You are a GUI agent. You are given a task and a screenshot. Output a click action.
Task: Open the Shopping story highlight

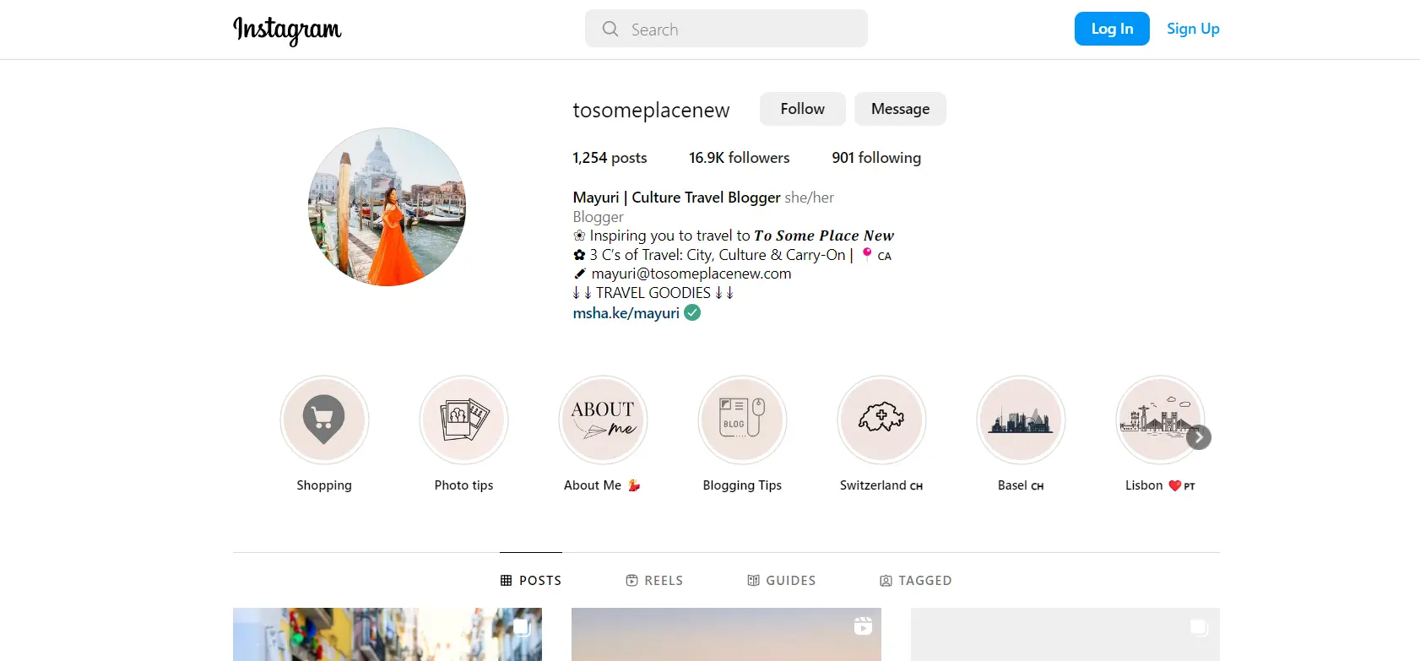pyautogui.click(x=324, y=420)
